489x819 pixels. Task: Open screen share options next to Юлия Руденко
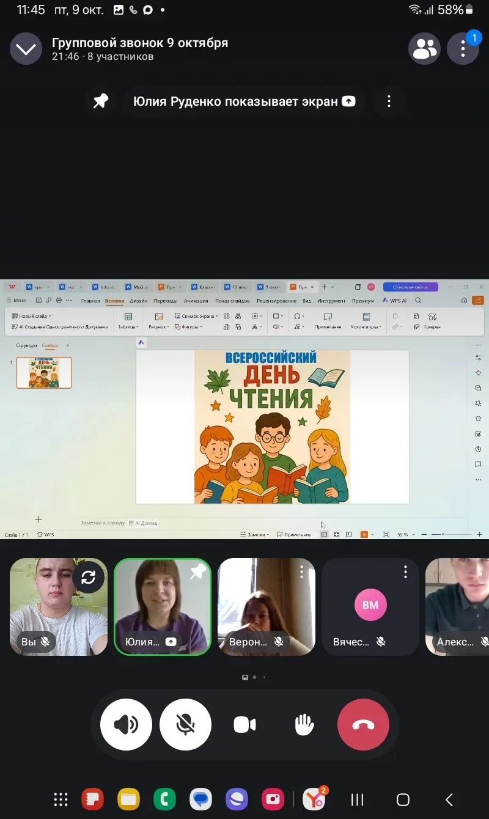[389, 101]
